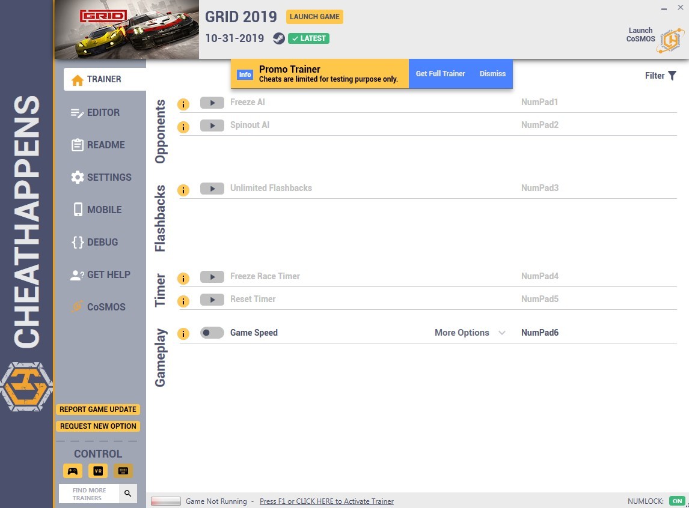689x508 pixels.
Task: Open the Filter funnel icon
Action: (x=672, y=76)
